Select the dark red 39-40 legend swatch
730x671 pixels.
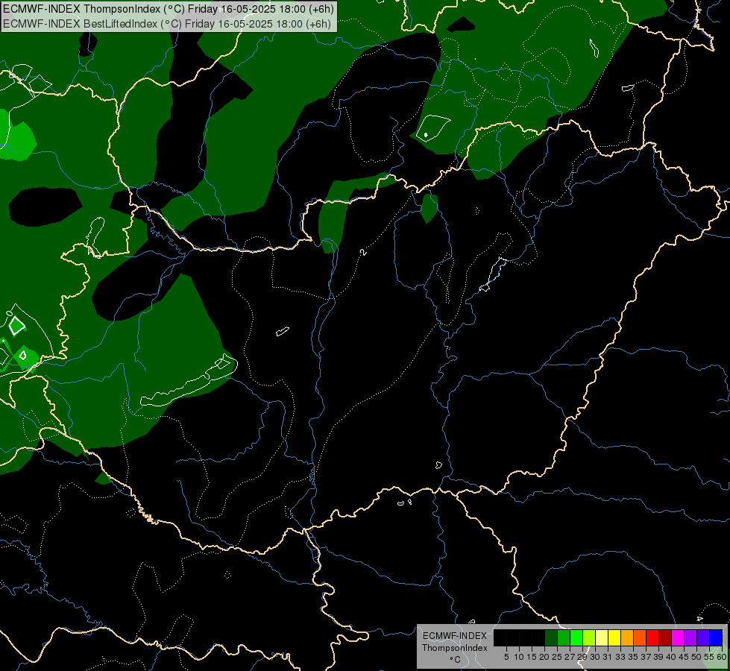tap(665, 637)
